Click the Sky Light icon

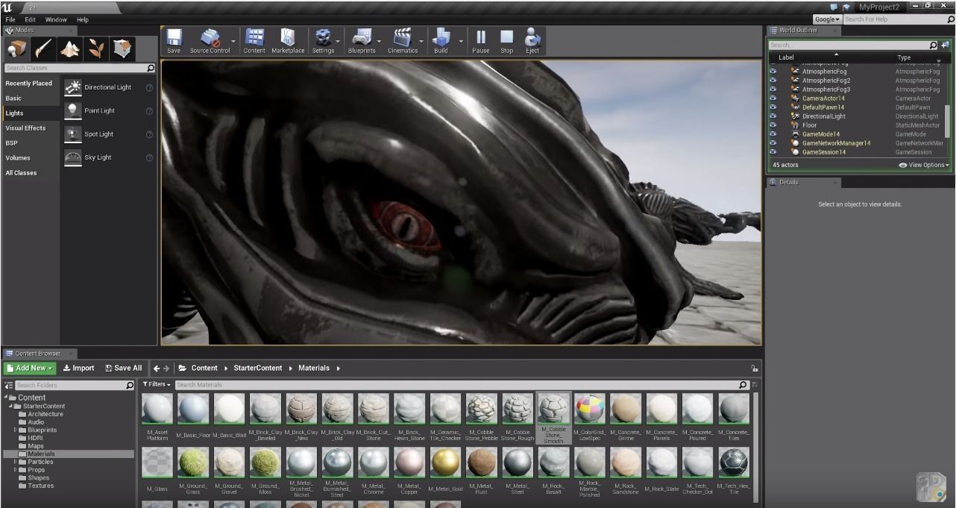[x=72, y=157]
